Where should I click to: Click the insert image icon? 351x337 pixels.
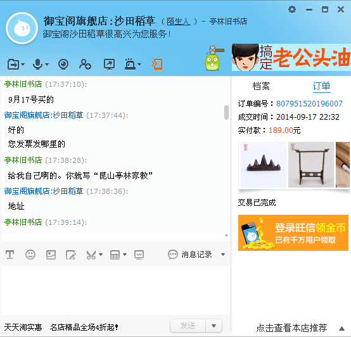(x=51, y=255)
